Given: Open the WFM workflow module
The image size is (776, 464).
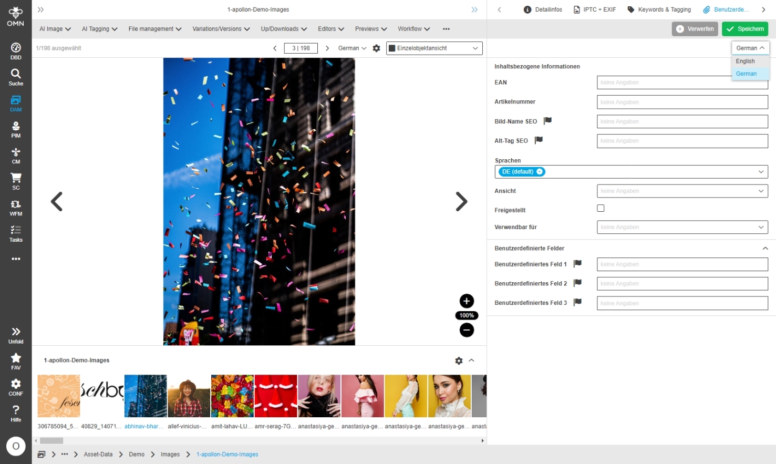Looking at the screenshot, I should (16, 208).
